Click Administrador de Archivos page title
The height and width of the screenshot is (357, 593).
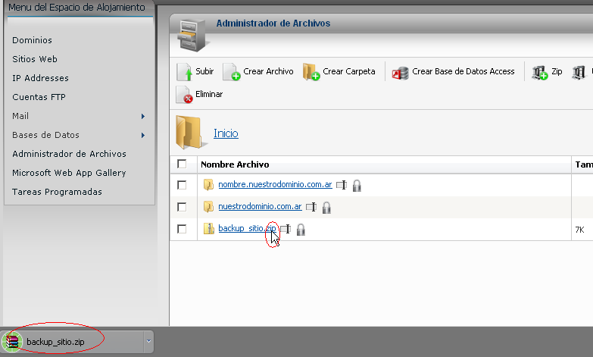(x=273, y=23)
